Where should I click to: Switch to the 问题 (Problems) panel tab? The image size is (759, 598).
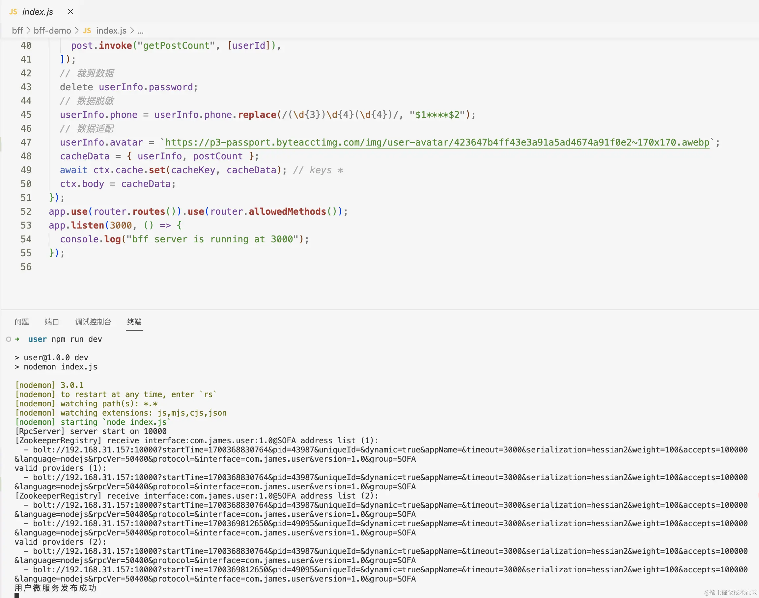pyautogui.click(x=22, y=322)
